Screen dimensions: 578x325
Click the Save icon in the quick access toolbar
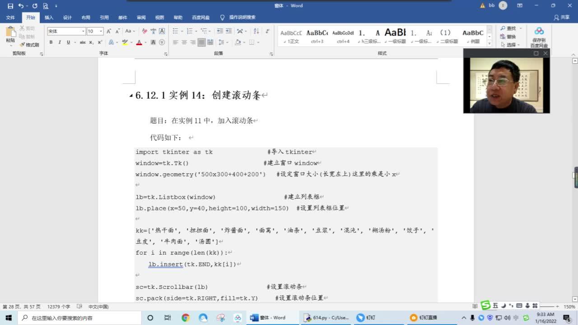pyautogui.click(x=10, y=6)
